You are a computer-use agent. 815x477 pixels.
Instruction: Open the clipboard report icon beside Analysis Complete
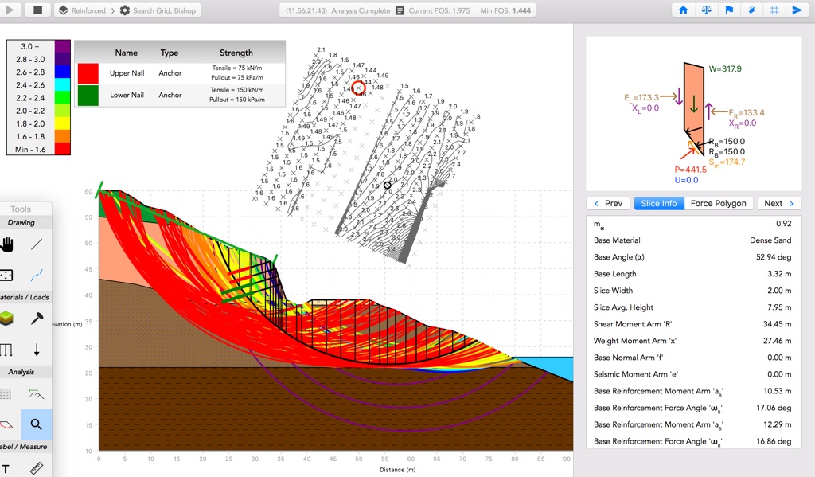tap(400, 10)
